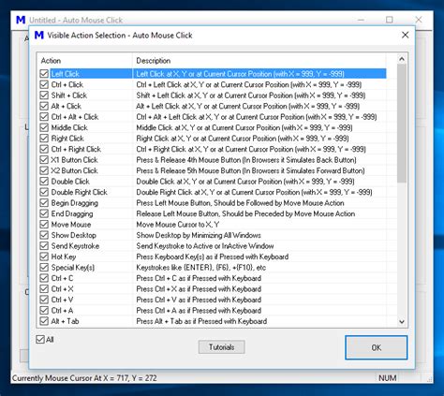Click the M icon in dialog title bar
The width and height of the screenshot is (444, 396).
[39, 35]
